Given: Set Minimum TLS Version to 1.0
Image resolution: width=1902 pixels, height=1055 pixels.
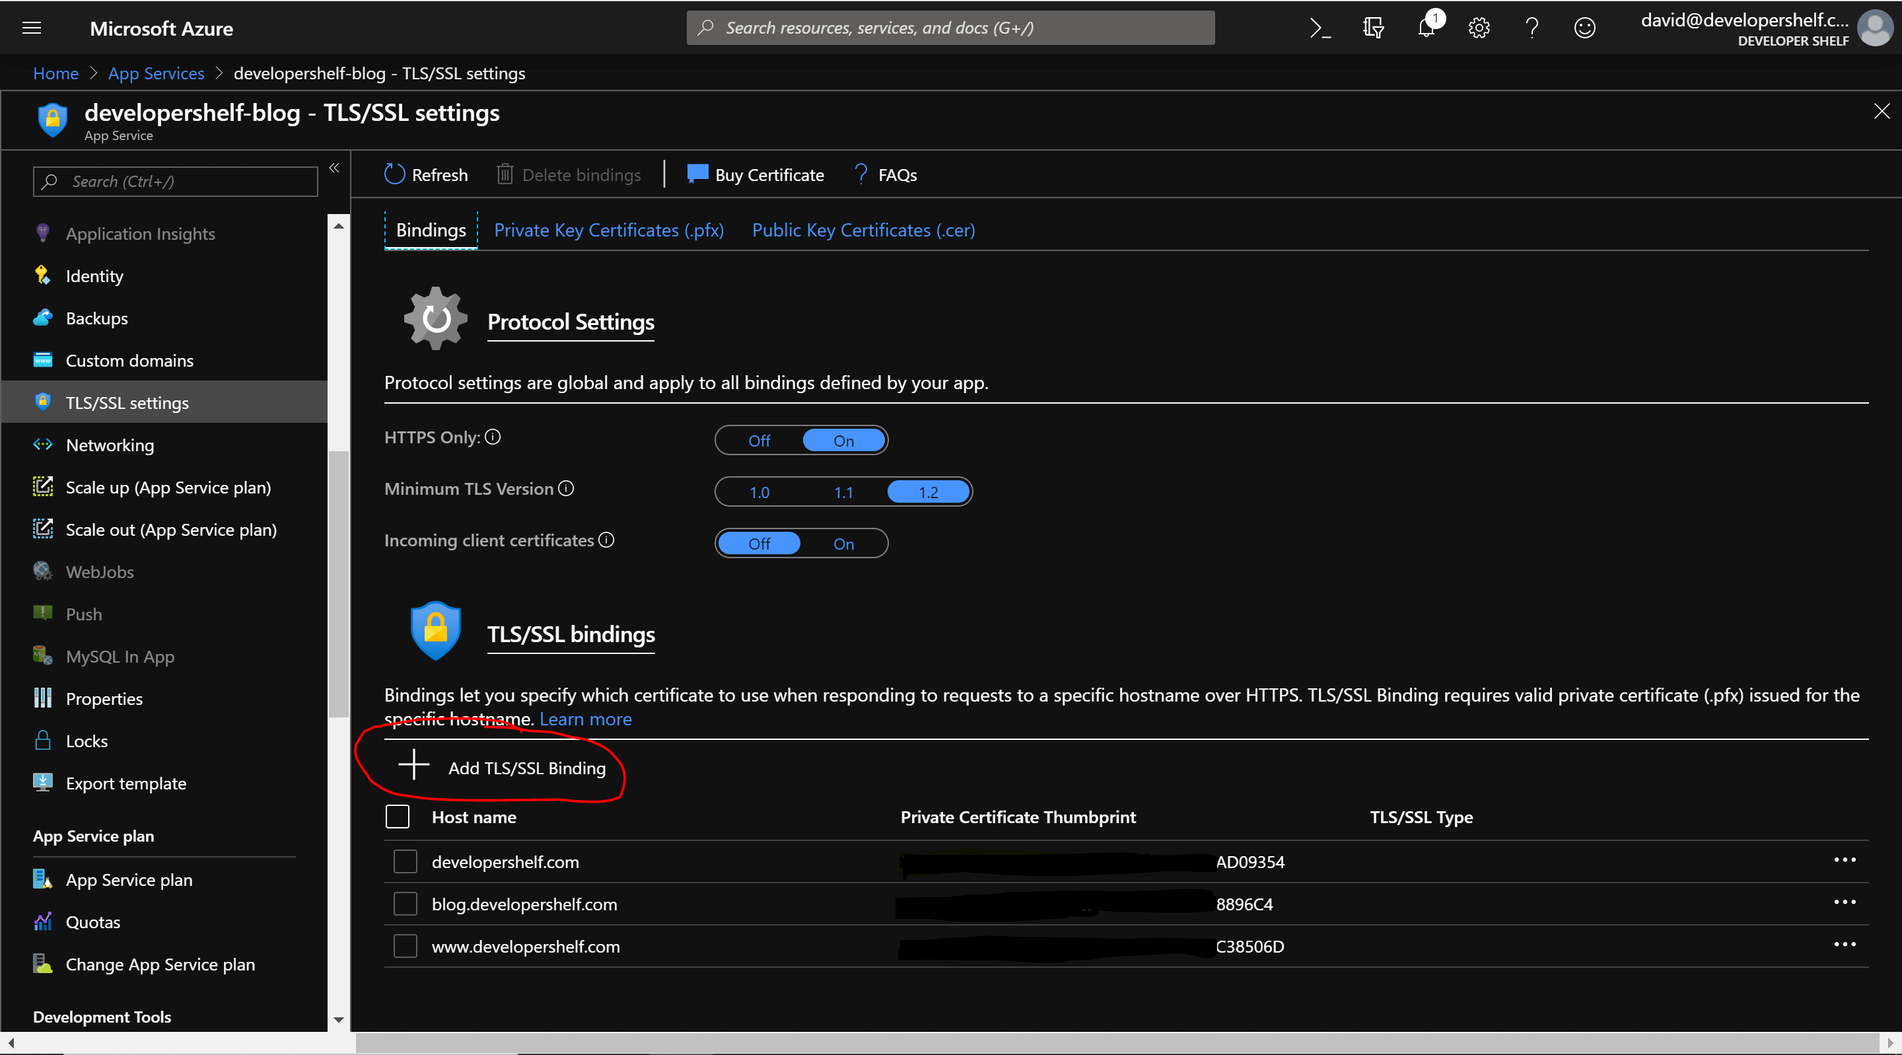Looking at the screenshot, I should pos(759,492).
